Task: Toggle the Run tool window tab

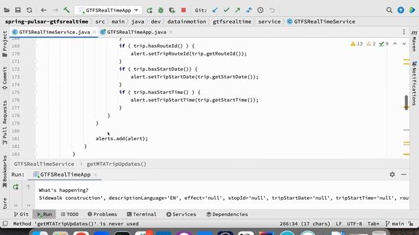Action: (x=45, y=214)
